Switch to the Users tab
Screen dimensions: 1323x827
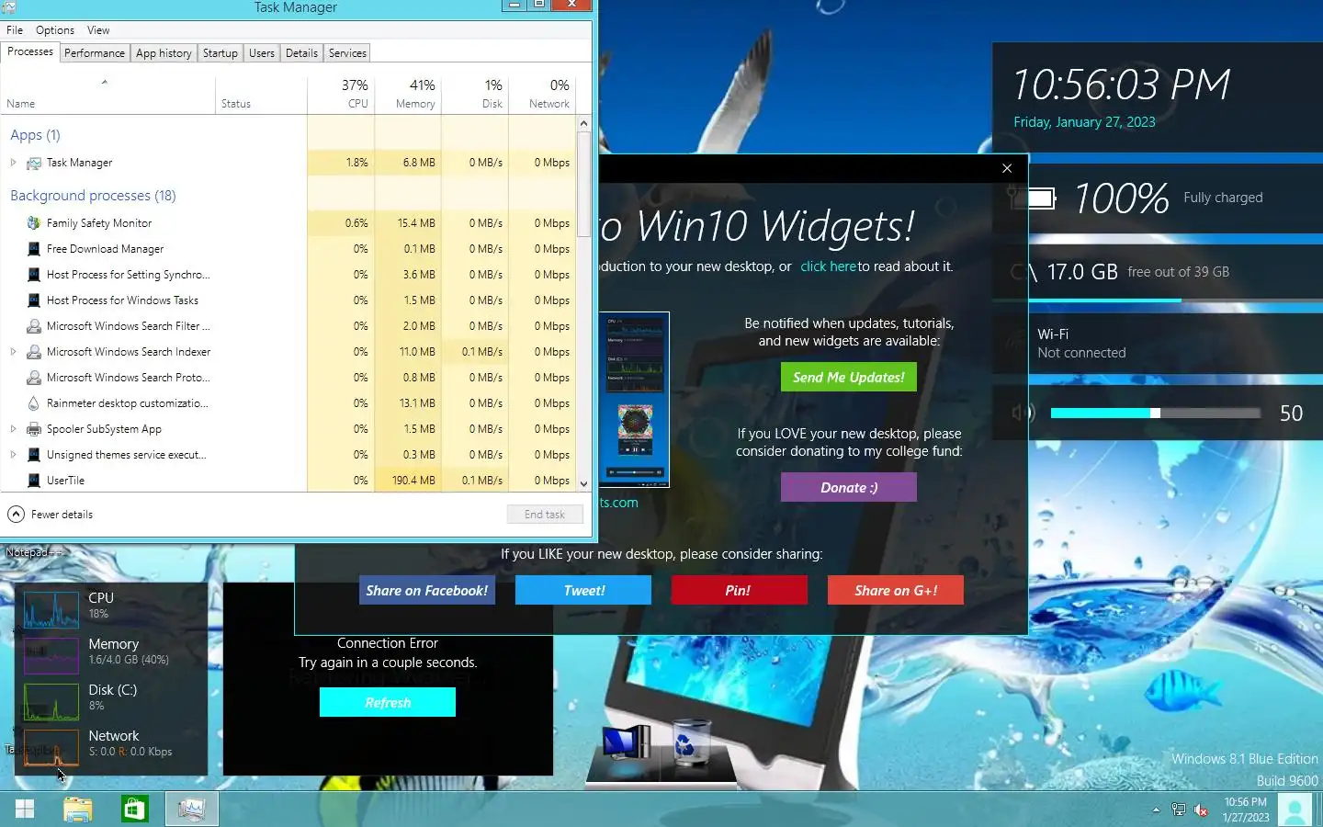262,53
